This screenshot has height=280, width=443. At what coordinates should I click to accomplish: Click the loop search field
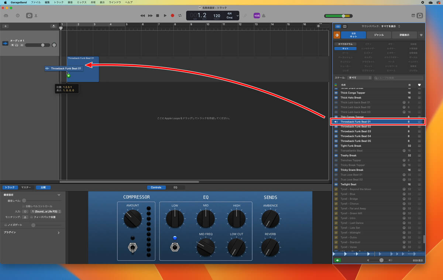pyautogui.click(x=398, y=78)
